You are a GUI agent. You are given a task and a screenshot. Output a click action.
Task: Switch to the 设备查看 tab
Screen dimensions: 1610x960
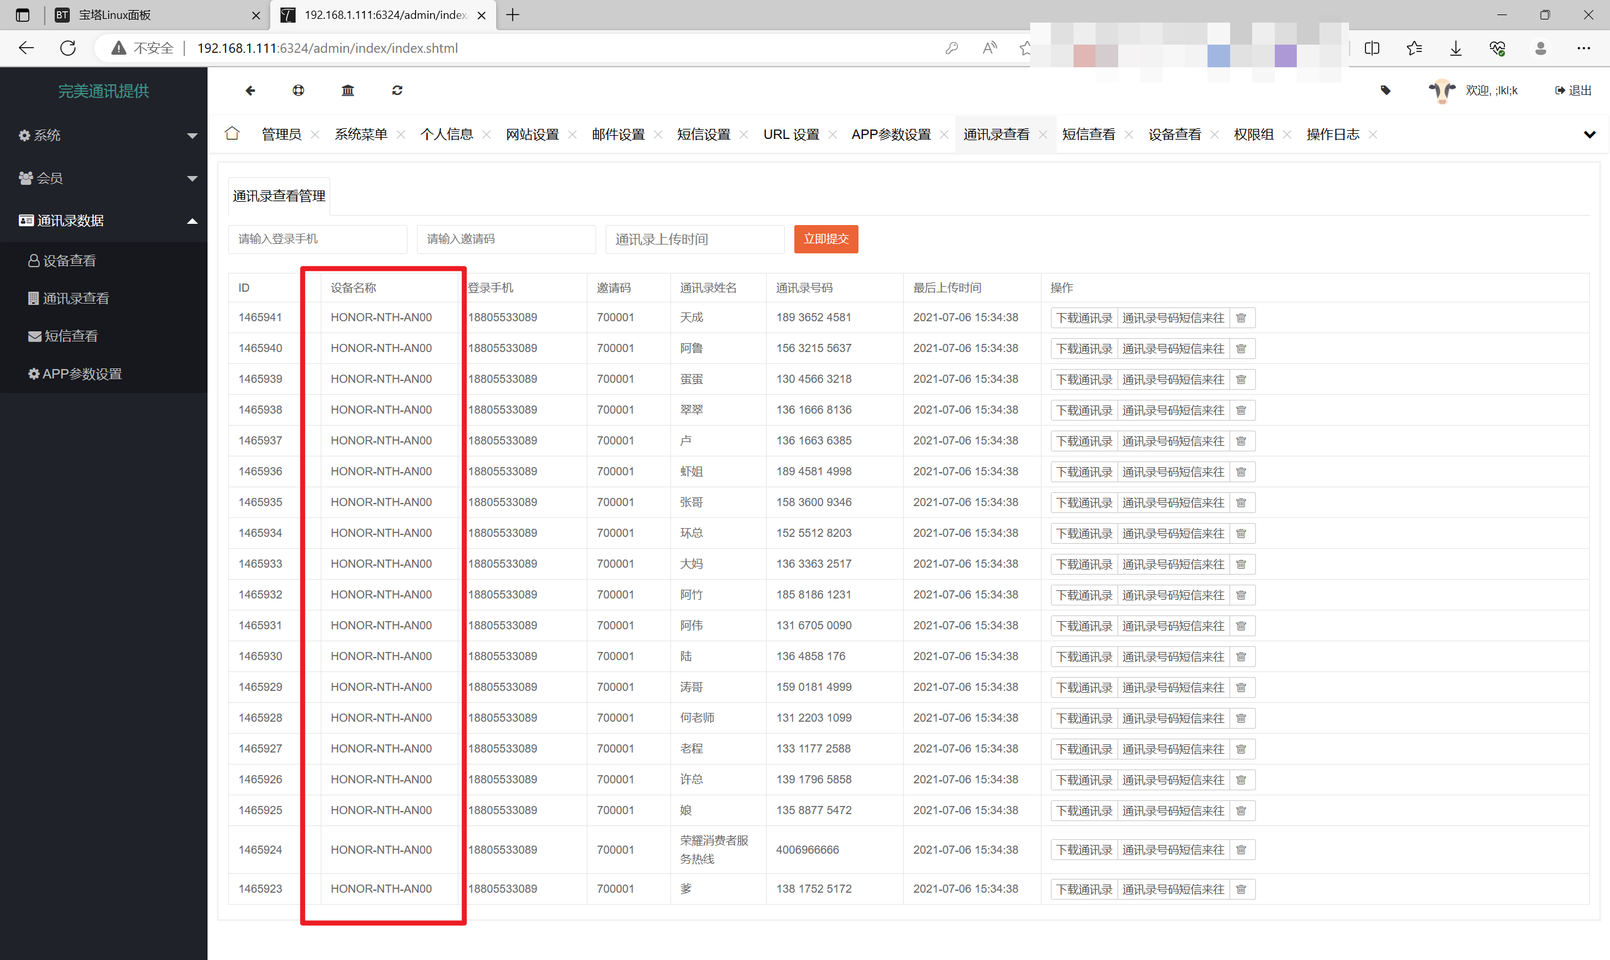tap(1175, 135)
